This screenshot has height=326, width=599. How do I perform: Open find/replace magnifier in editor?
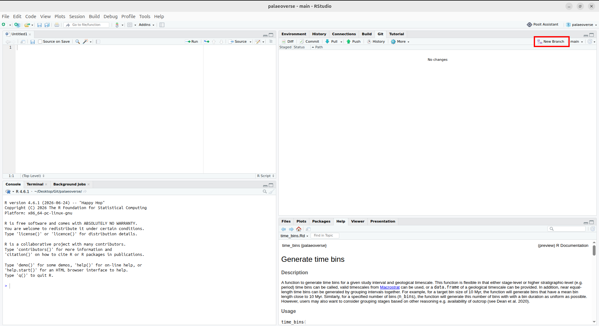(x=78, y=42)
